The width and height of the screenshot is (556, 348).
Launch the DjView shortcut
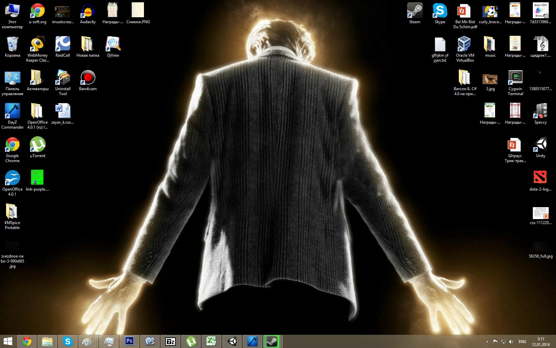113,47
